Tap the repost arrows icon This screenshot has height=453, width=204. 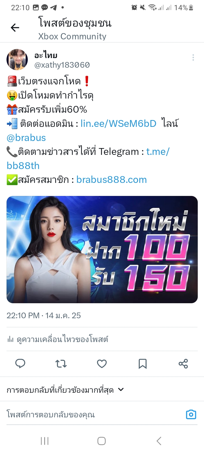point(61,364)
